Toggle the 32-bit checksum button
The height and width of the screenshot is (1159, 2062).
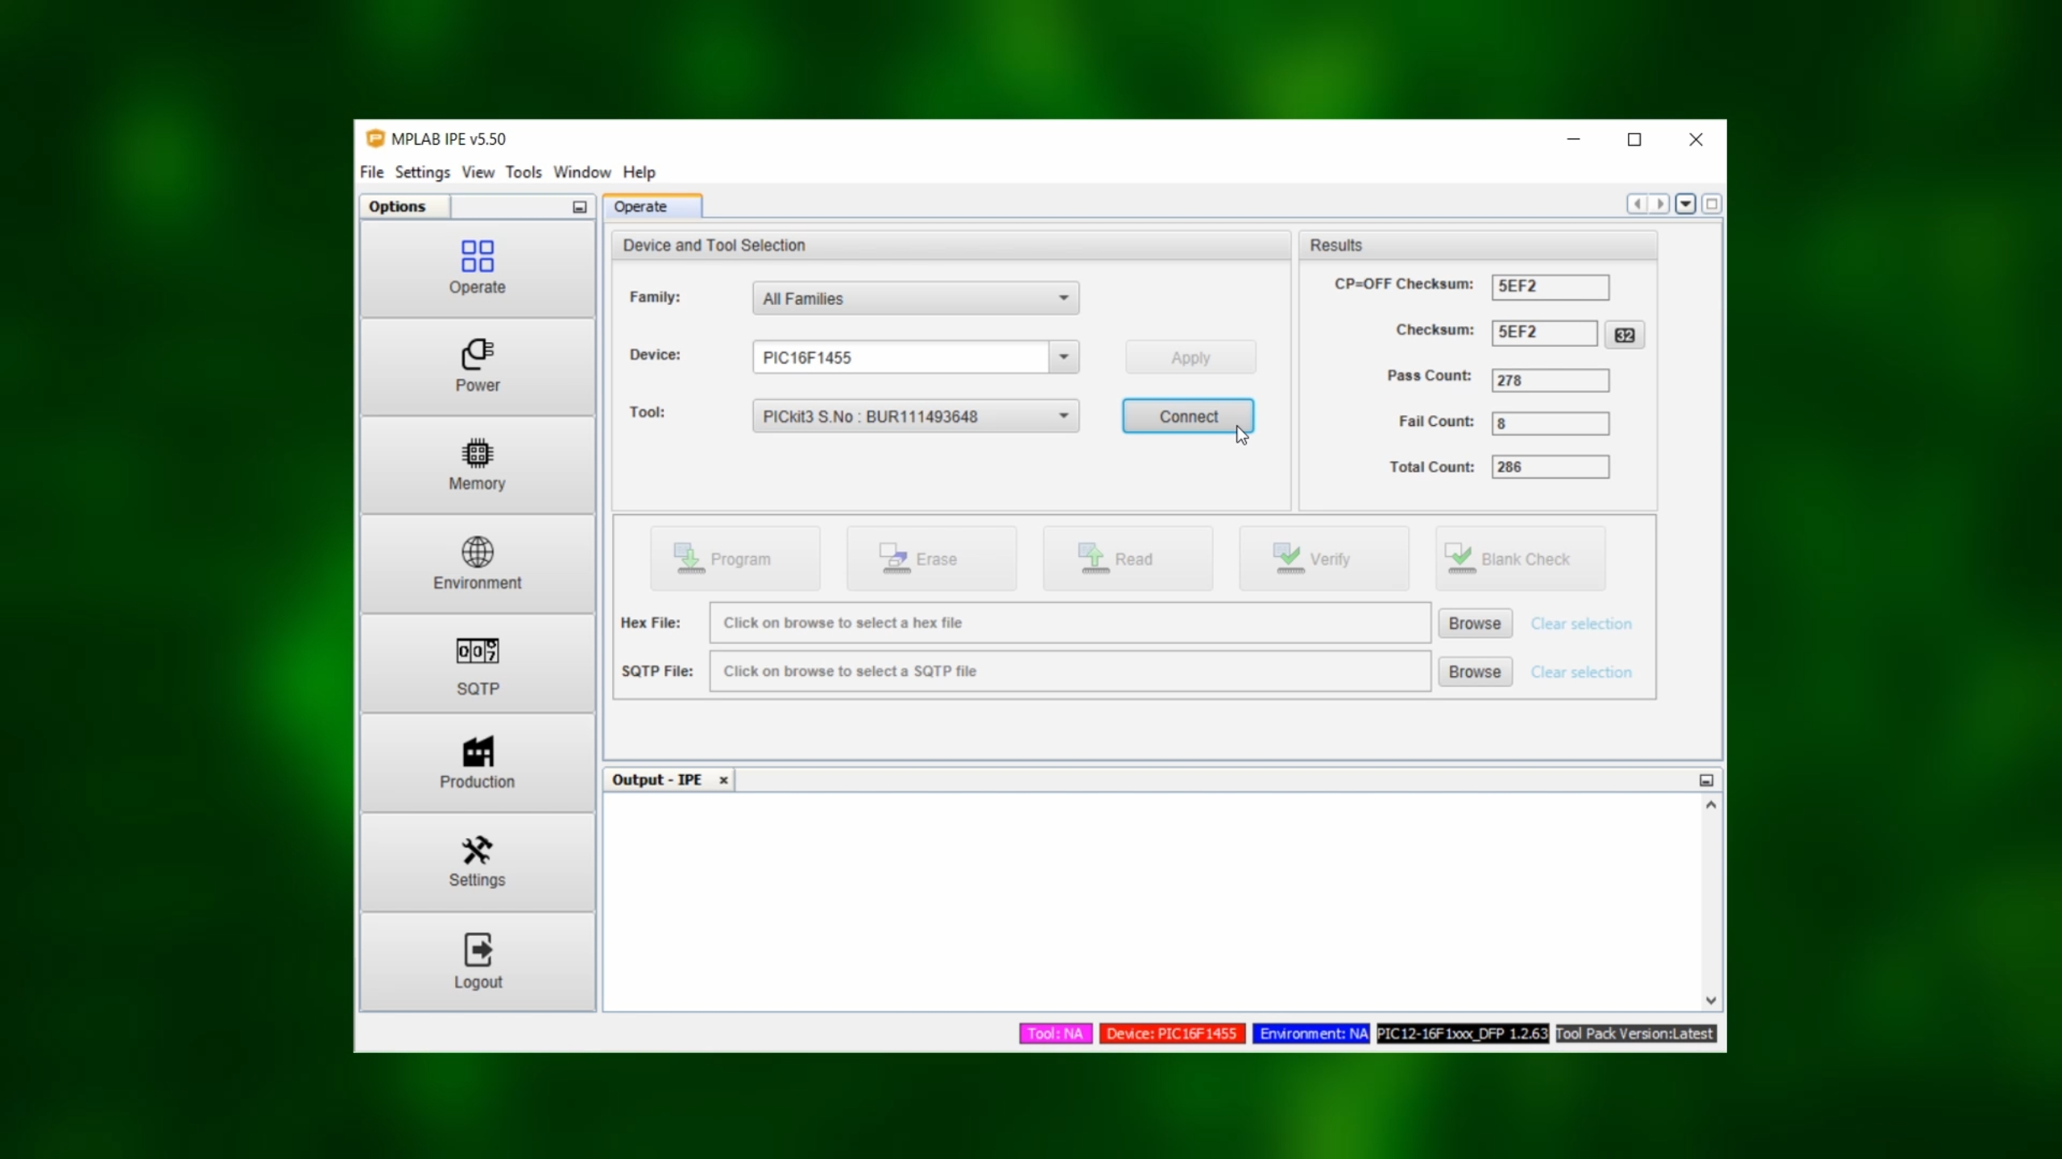coord(1624,335)
